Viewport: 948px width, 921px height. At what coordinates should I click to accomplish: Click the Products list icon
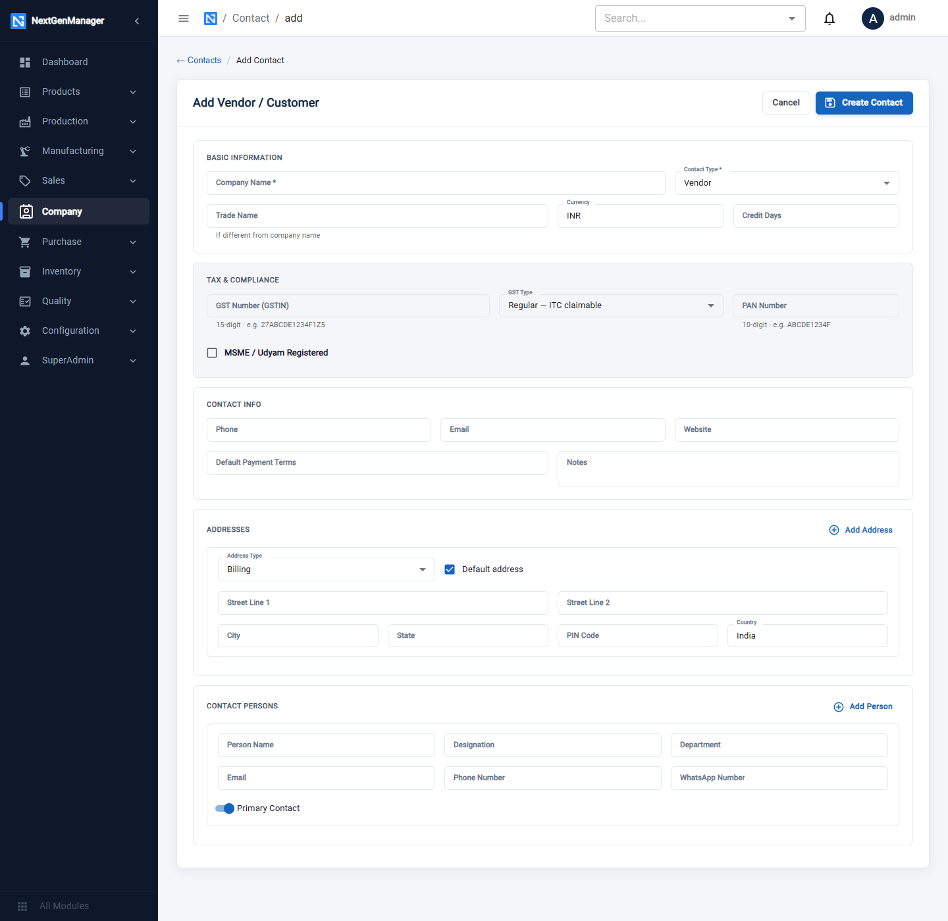pyautogui.click(x=25, y=92)
